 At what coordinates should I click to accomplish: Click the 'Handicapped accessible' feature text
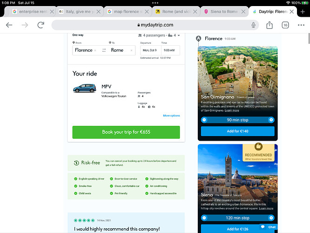[163, 193]
